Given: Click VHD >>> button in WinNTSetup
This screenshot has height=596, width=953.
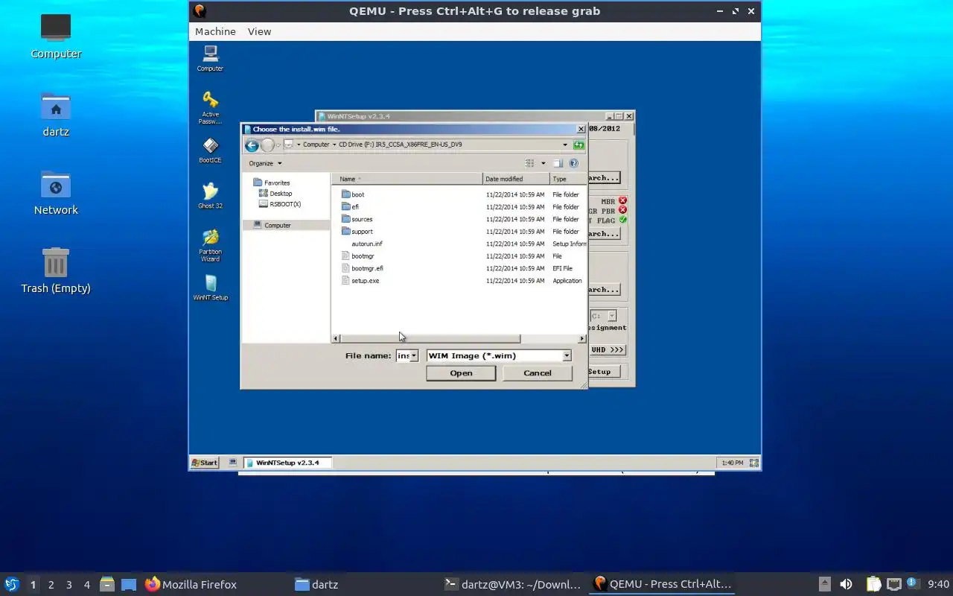Looking at the screenshot, I should coord(608,350).
